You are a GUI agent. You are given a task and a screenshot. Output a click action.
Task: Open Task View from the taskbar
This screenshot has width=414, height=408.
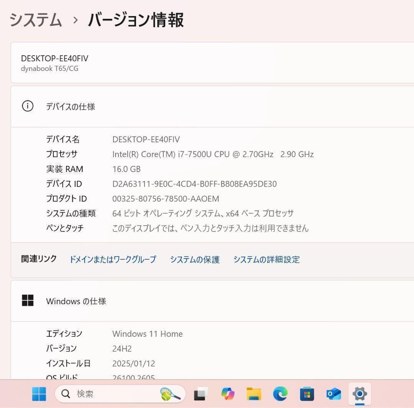click(x=200, y=394)
